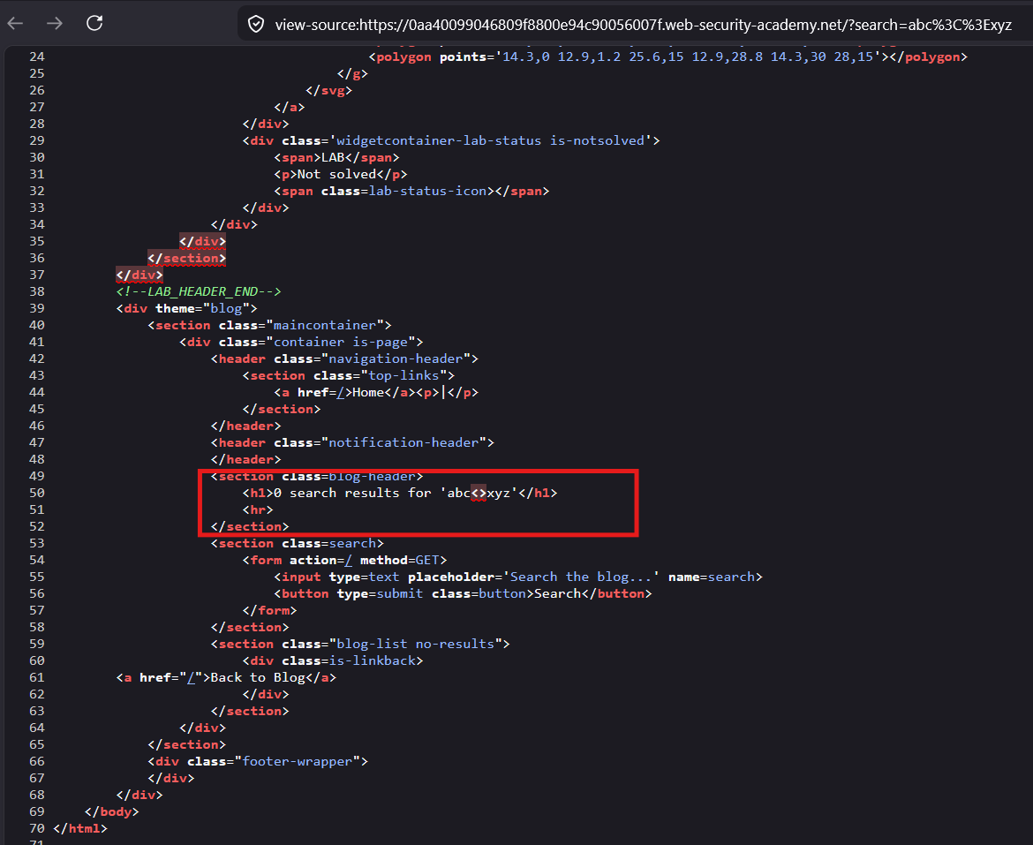Click the button type=submit line
Viewport: 1033px width, 845px height.
464,594
